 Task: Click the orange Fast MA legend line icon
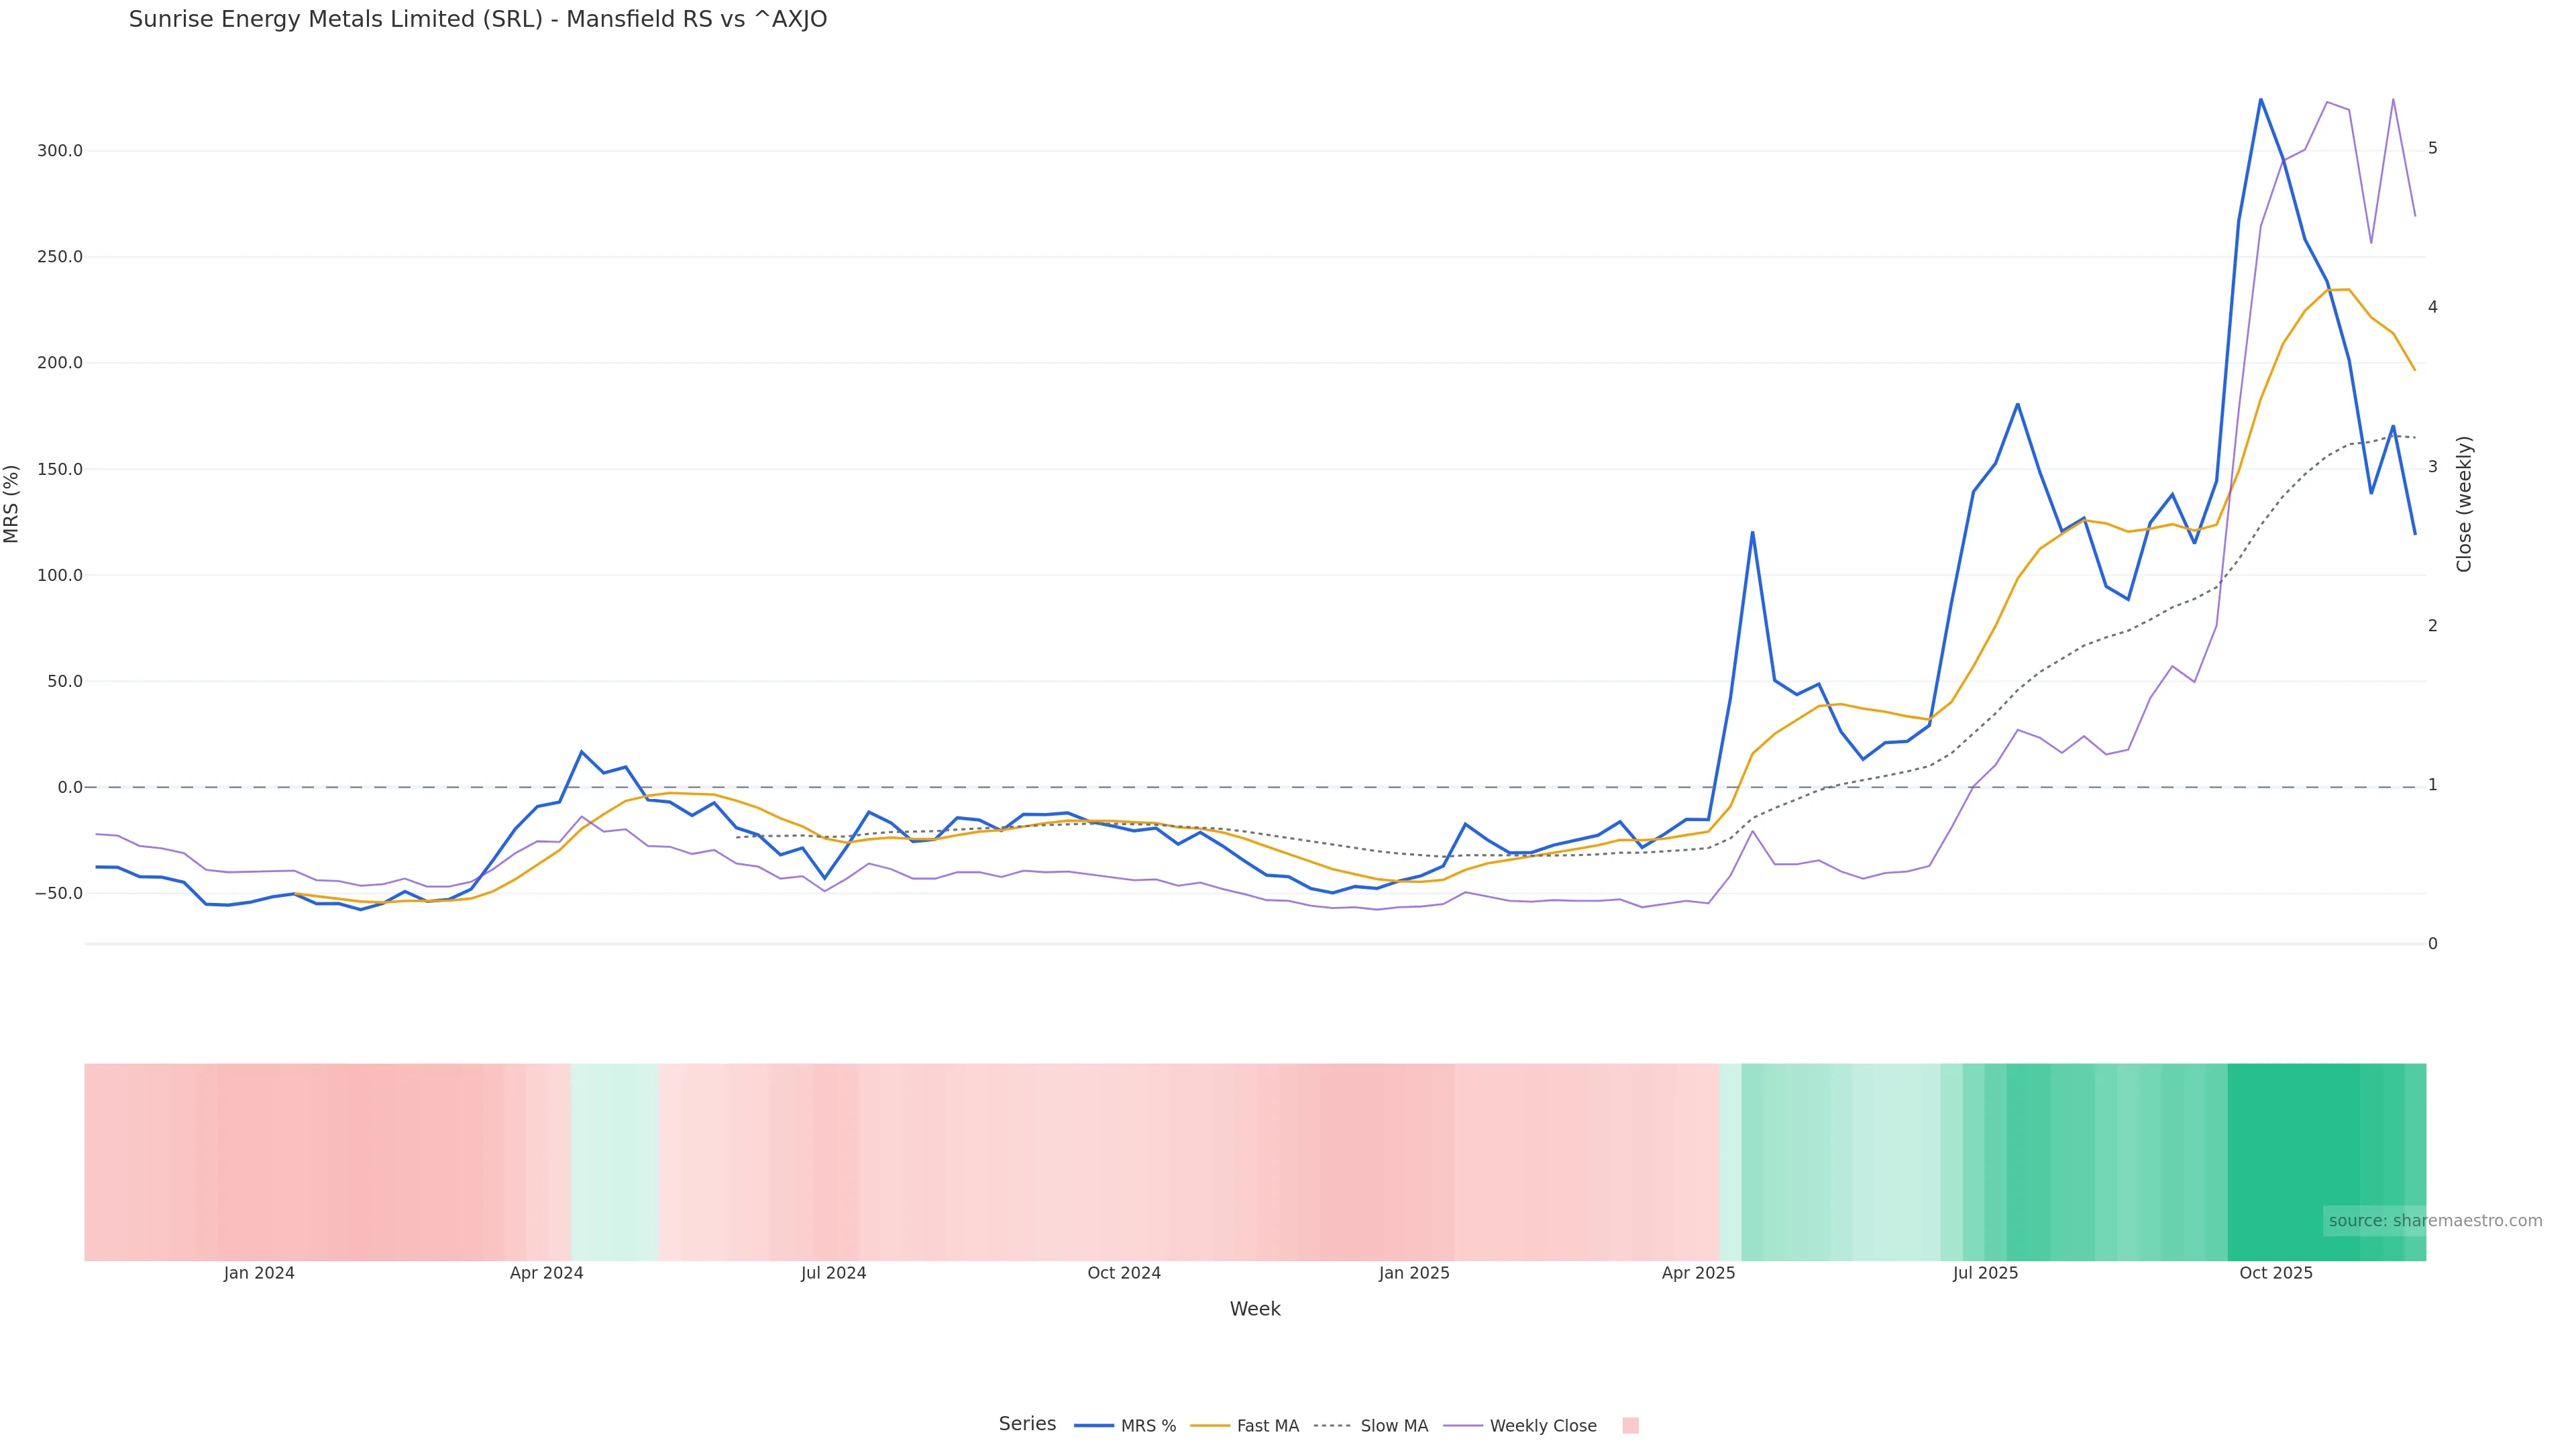point(1210,1426)
